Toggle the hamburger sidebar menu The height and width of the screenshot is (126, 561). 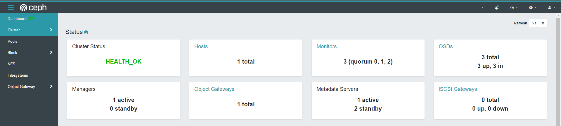pyautogui.click(x=11, y=8)
